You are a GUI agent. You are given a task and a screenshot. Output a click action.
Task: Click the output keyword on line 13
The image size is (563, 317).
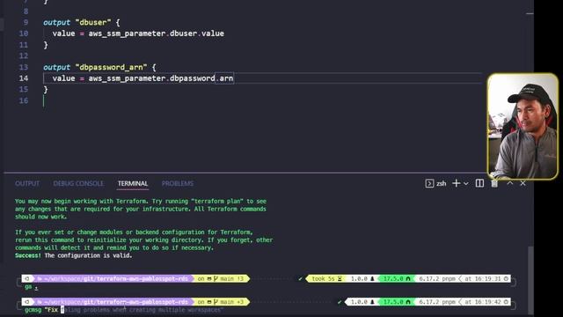pyautogui.click(x=56, y=67)
